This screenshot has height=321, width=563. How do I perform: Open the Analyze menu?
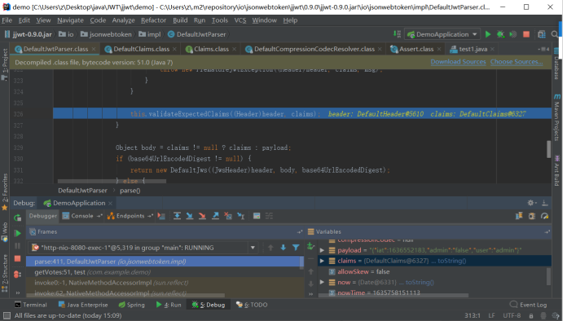[123, 20]
